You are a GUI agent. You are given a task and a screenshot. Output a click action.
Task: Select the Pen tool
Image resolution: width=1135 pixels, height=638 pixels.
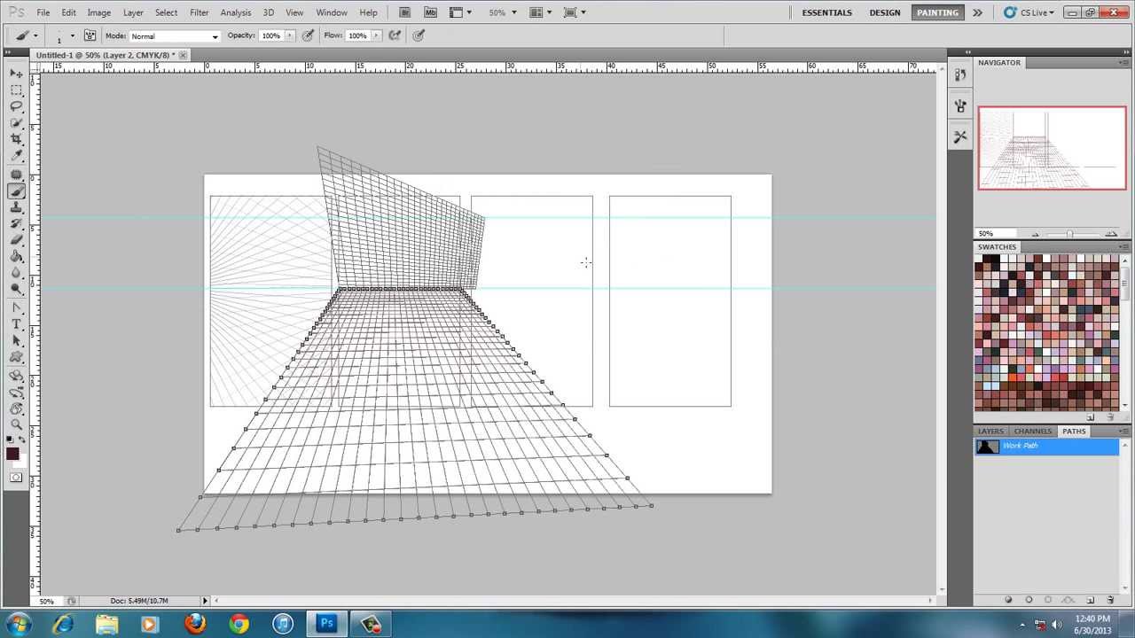(x=16, y=308)
